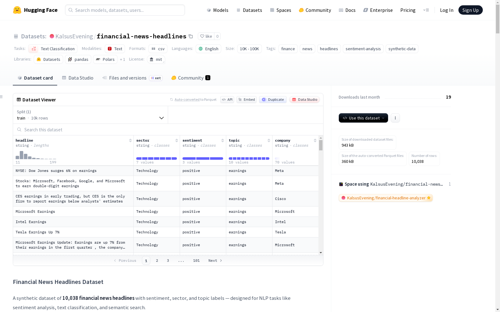Sort by the headline column arrows
Image resolution: width=500 pixels, height=312 pixels.
(x=130, y=140)
